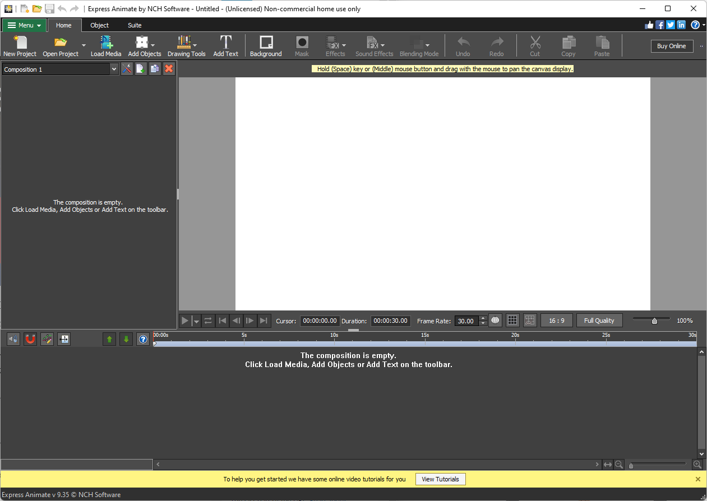This screenshot has height=501, width=707.
Task: Expand the Open Project dropdown arrow
Action: pos(84,46)
